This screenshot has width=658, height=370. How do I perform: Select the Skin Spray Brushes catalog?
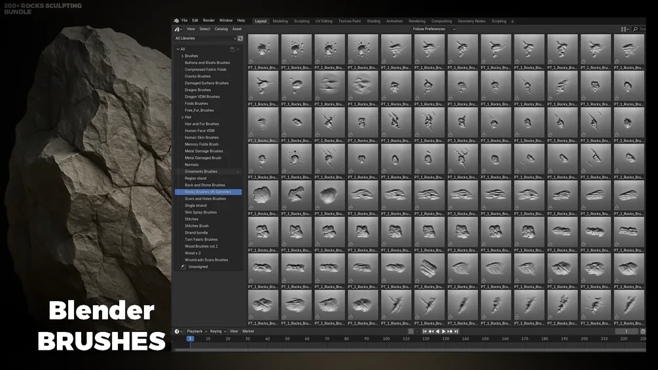point(201,212)
